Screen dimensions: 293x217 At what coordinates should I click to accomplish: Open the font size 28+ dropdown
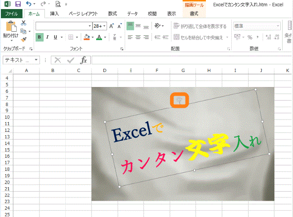(104, 26)
